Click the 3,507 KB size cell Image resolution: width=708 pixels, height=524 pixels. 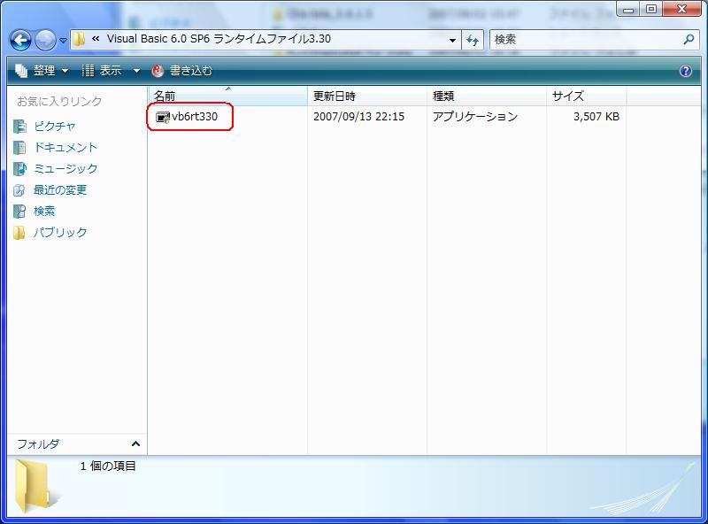596,117
